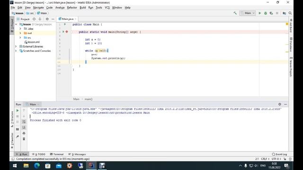Expand Scratches and Consoles node
Viewport: 303px width, 170px height.
click(16, 51)
